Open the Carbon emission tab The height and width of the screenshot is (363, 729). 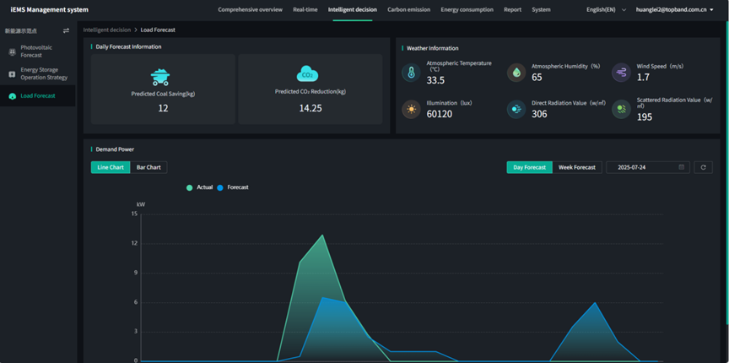click(408, 9)
